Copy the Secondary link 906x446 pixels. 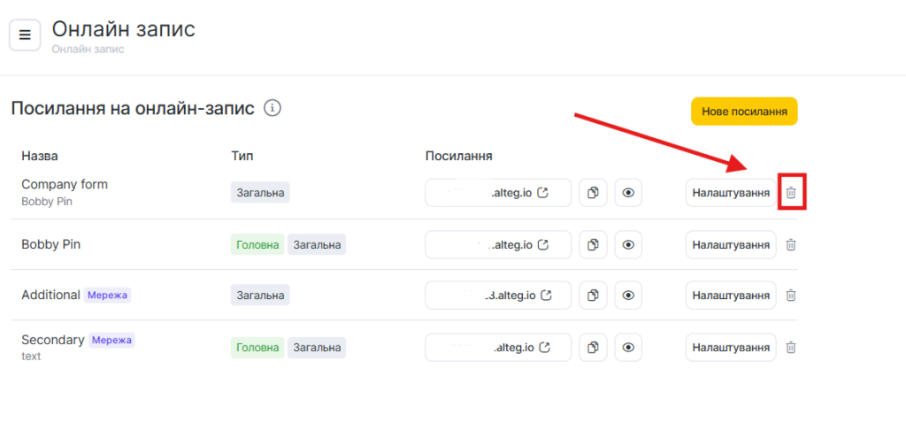pos(594,348)
